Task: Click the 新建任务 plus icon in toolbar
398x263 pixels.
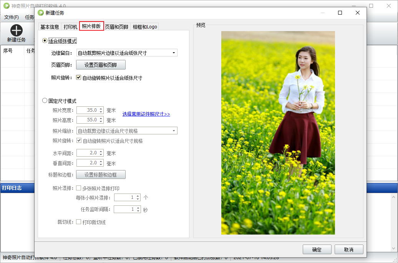Action: [17, 31]
